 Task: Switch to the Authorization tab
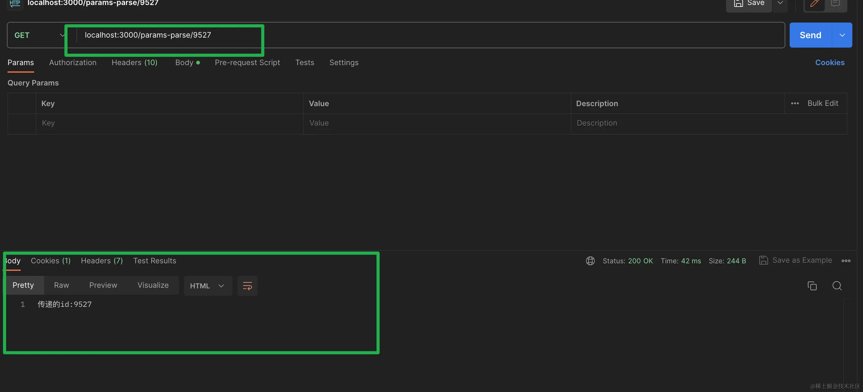coord(73,63)
